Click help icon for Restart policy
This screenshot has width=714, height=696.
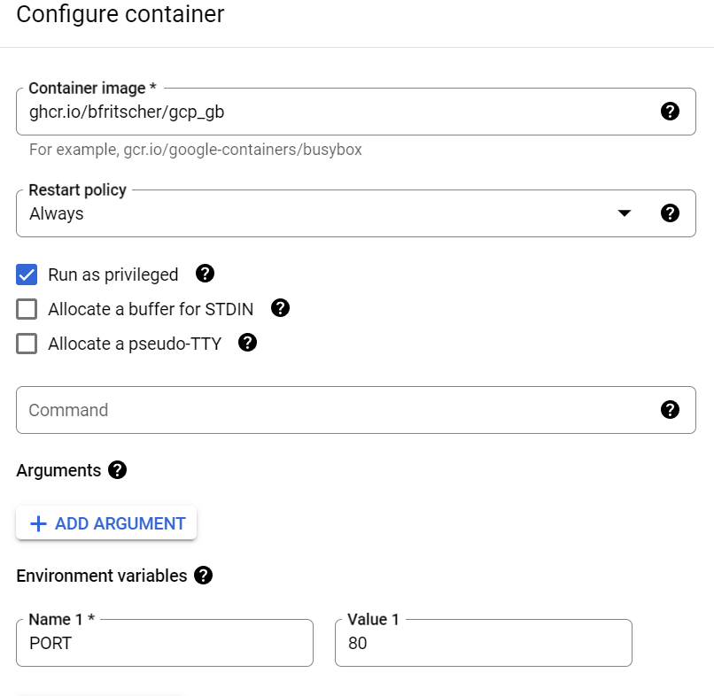[x=671, y=213]
